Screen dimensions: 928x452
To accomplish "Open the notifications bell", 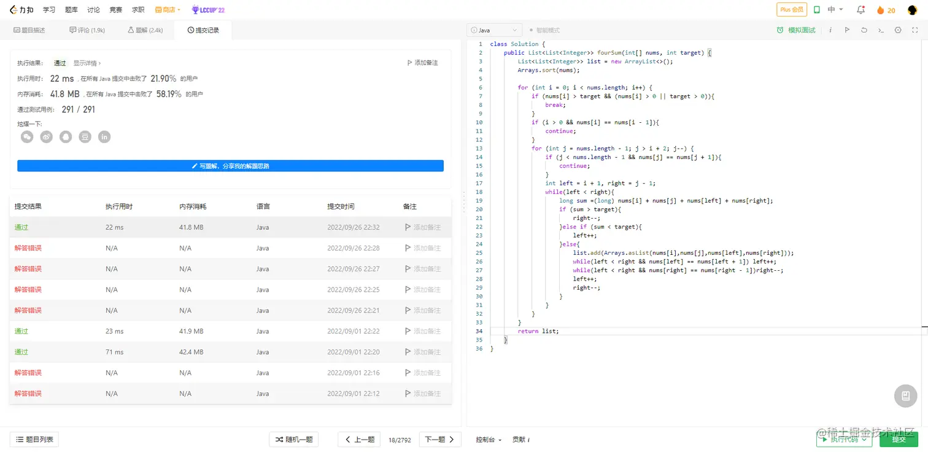I will [860, 10].
